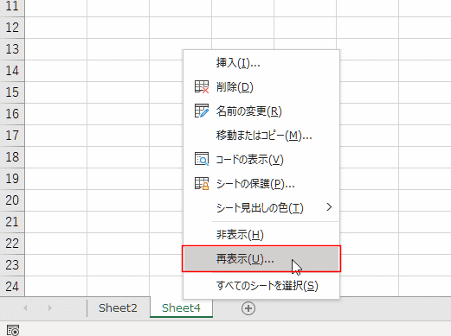Switch to the Sheet2 tab
This screenshot has height=336, width=451.
[118, 308]
